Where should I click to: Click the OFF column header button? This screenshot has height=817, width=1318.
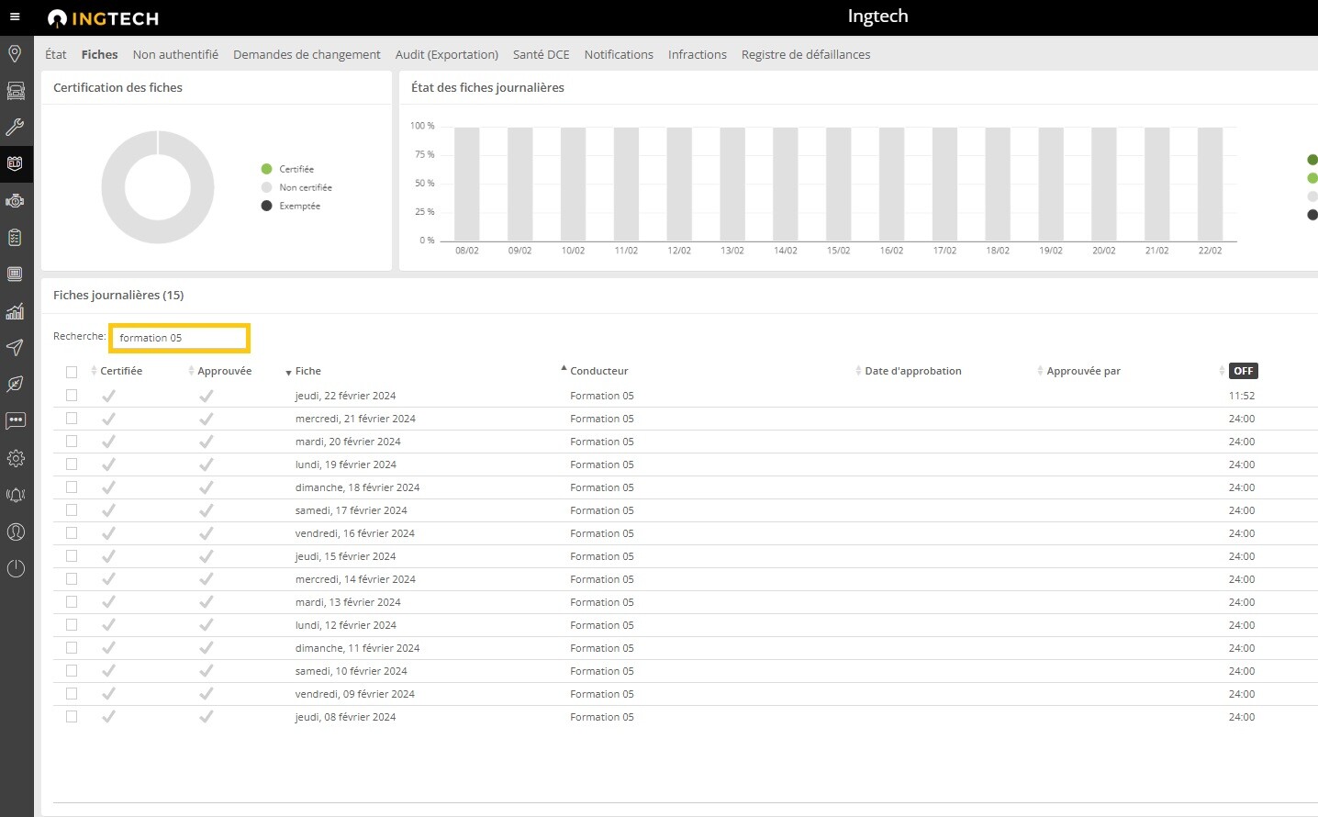click(1243, 371)
